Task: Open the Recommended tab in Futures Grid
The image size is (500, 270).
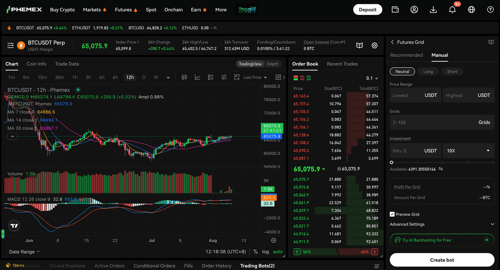Action: point(406,55)
